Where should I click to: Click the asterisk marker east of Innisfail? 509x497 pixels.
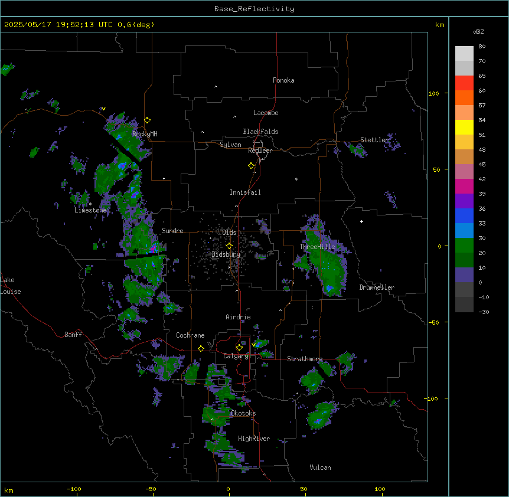296,179
